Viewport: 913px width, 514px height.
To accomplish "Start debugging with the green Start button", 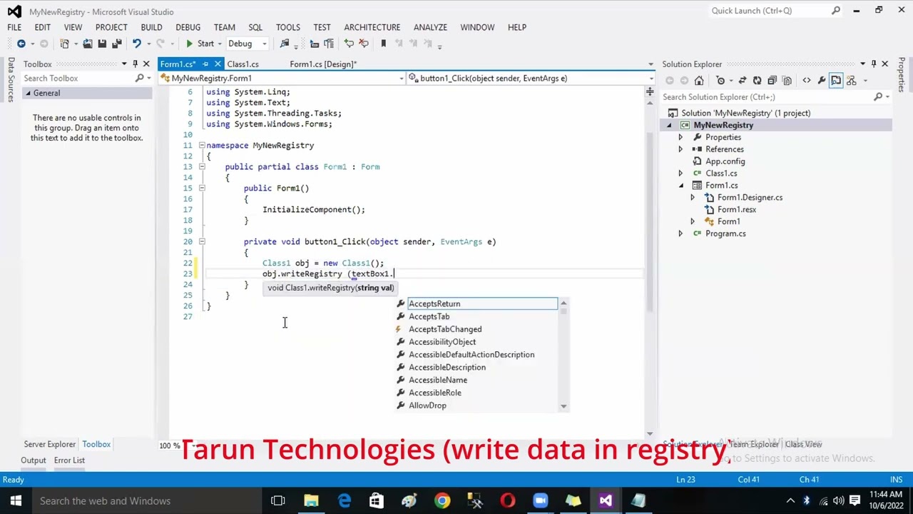I will [x=200, y=44].
